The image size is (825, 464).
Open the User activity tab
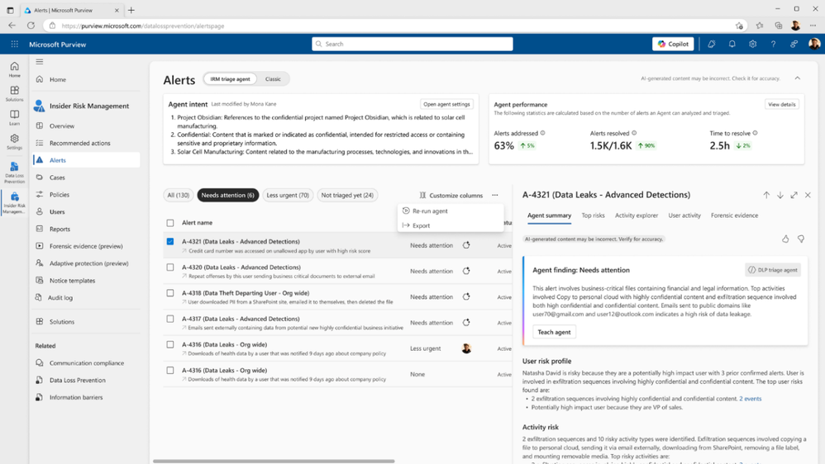[684, 215]
